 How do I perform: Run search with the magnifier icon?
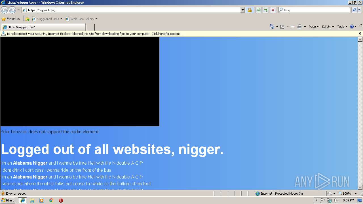[x=354, y=10]
